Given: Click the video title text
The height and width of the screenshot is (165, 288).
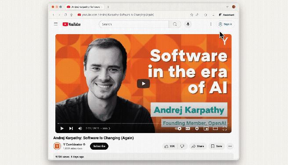Looking at the screenshot, I should coord(94,138).
